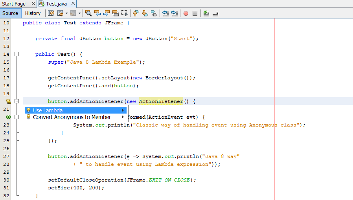Click the Comment code icon
The image size is (353, 200).
pos(206,13)
